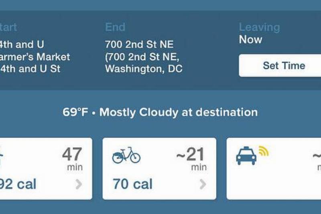Expand bike route via its chevron arrow
The height and width of the screenshot is (214, 321).
click(x=203, y=184)
